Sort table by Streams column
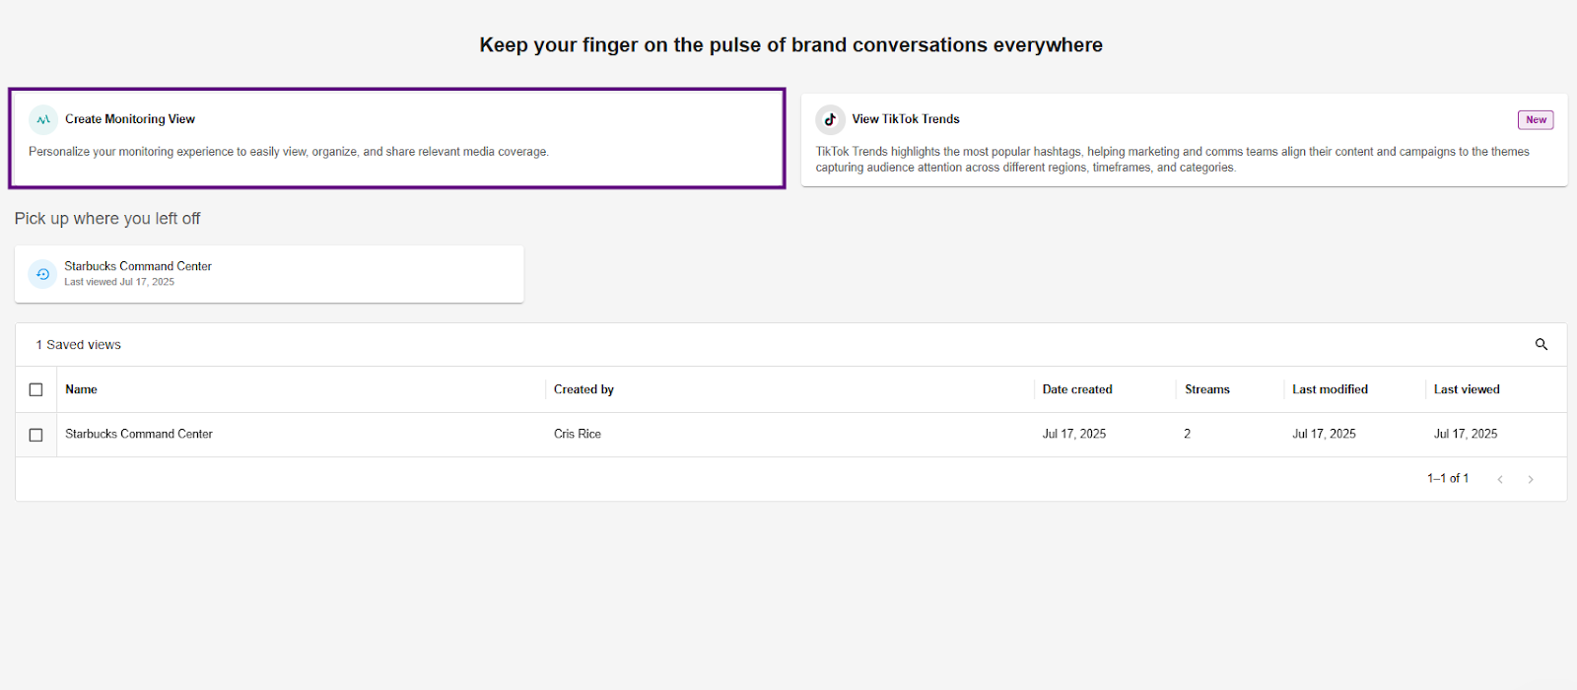This screenshot has height=690, width=1577. 1207,389
